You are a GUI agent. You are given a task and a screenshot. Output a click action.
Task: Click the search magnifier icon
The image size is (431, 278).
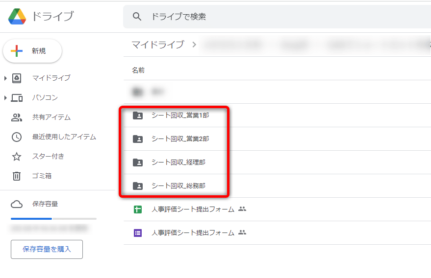(x=137, y=17)
